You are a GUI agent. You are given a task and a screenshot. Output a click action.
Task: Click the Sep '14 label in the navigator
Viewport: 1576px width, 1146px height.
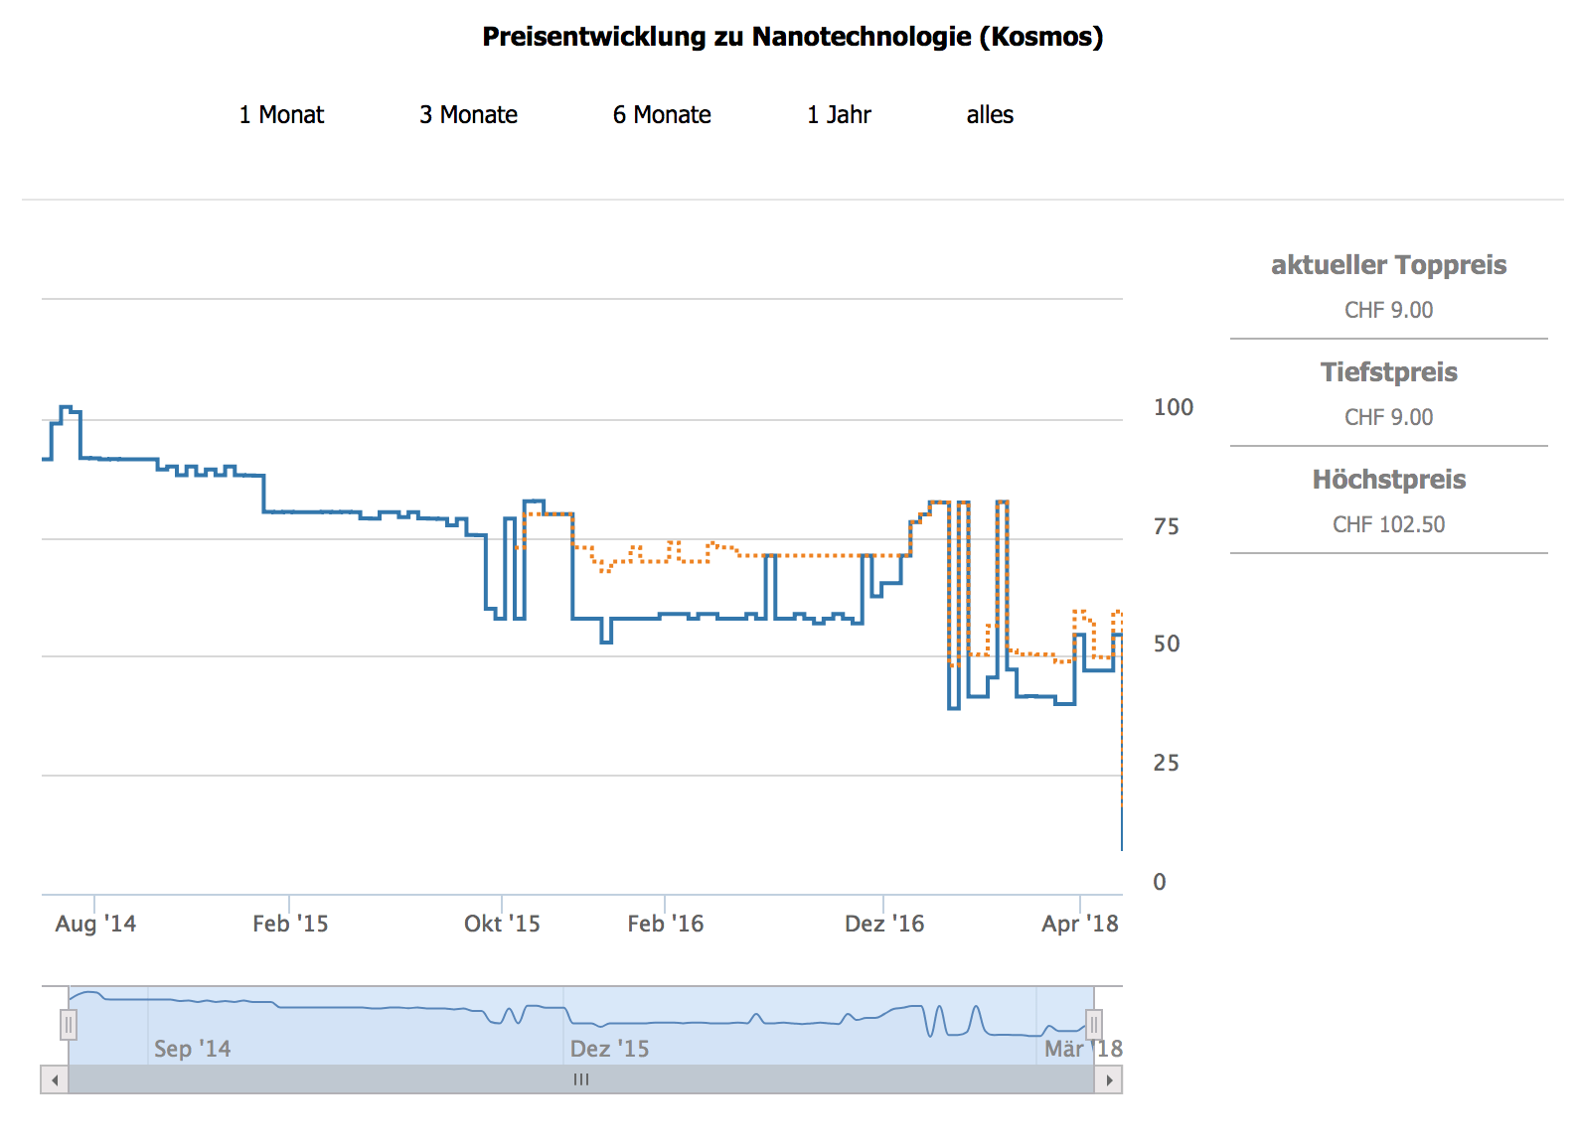pyautogui.click(x=192, y=1049)
